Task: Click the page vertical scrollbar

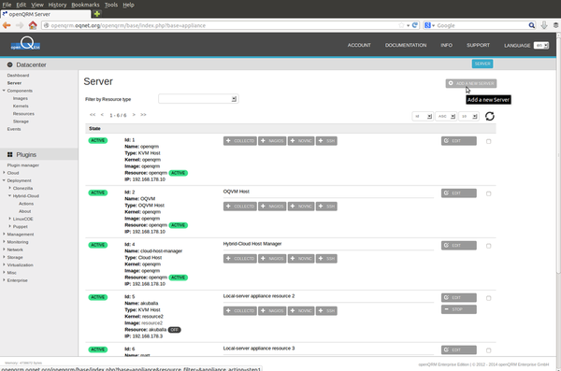Action: pyautogui.click(x=558, y=154)
